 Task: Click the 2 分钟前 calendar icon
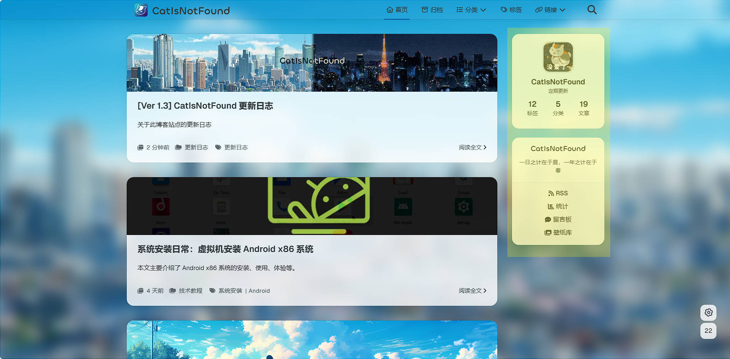tap(140, 147)
